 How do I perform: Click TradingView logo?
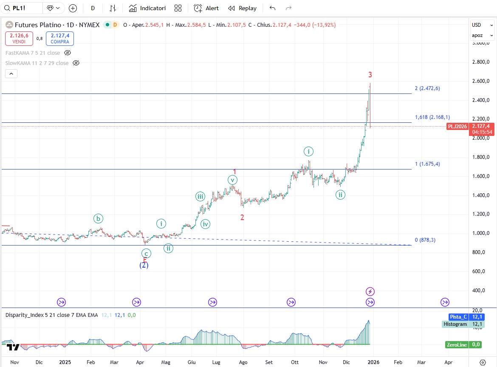pos(13,347)
